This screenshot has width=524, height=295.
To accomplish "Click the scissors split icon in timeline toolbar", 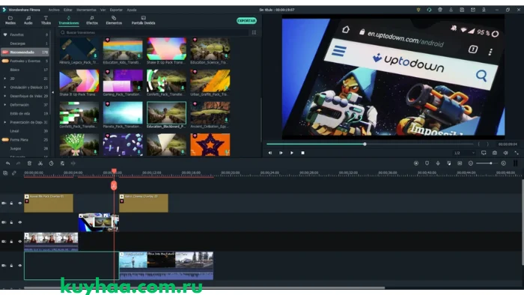I will pos(40,163).
